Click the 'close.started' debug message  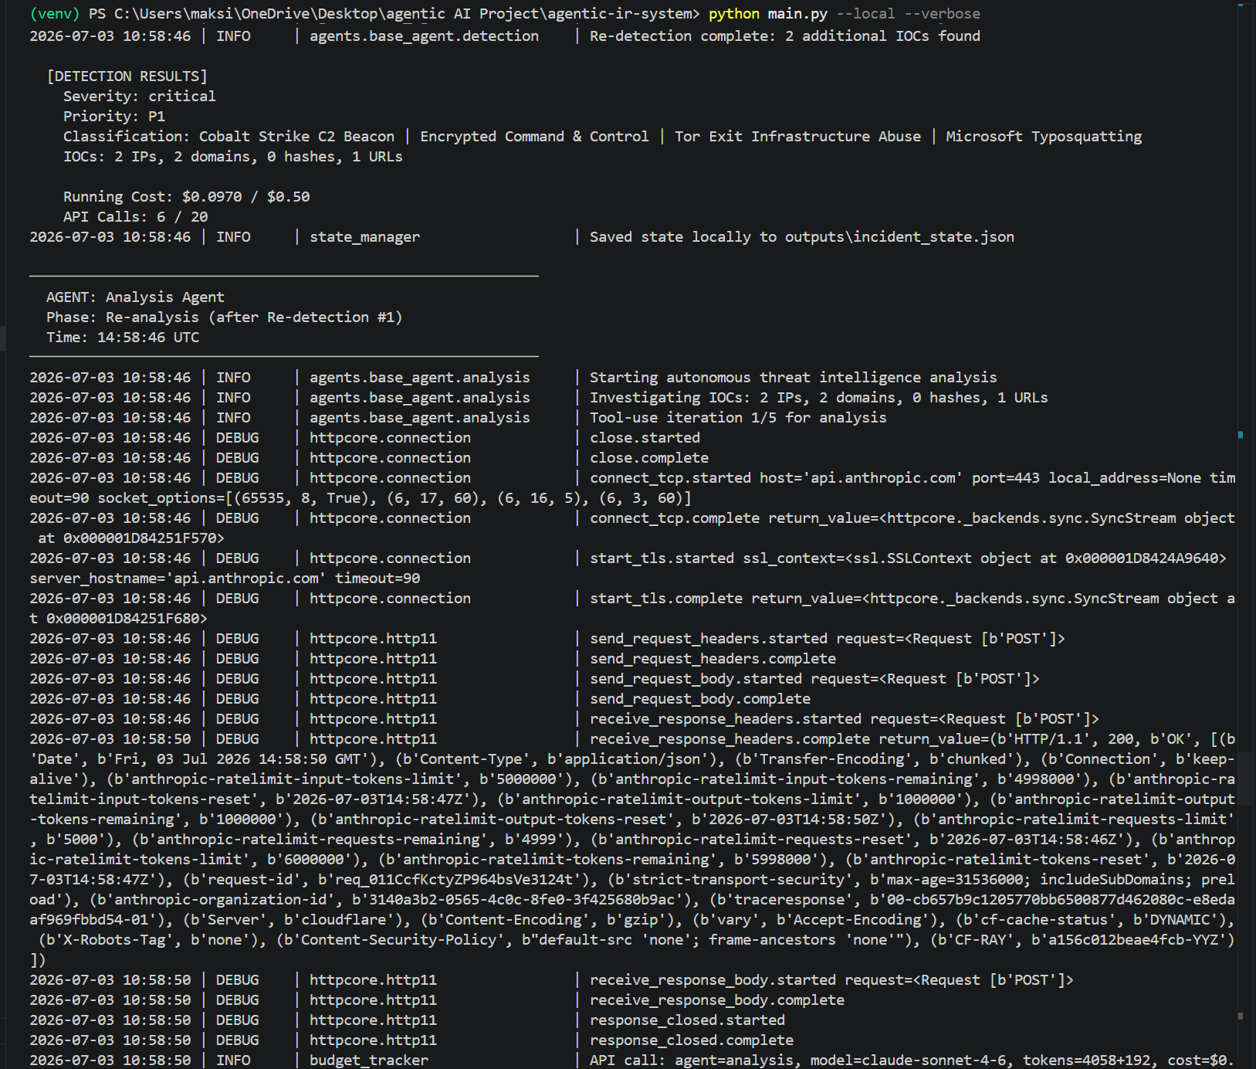645,437
